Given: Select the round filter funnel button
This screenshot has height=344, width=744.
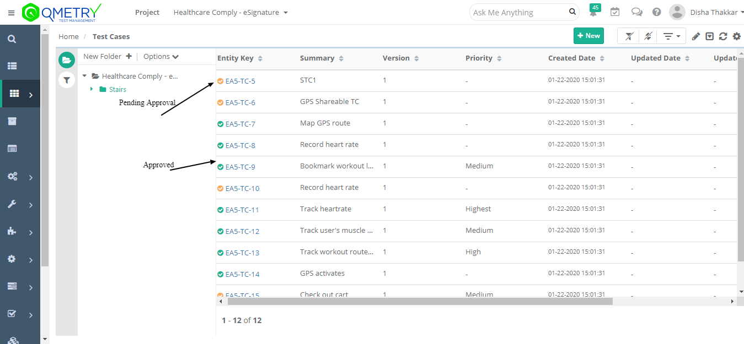Looking at the screenshot, I should (67, 80).
